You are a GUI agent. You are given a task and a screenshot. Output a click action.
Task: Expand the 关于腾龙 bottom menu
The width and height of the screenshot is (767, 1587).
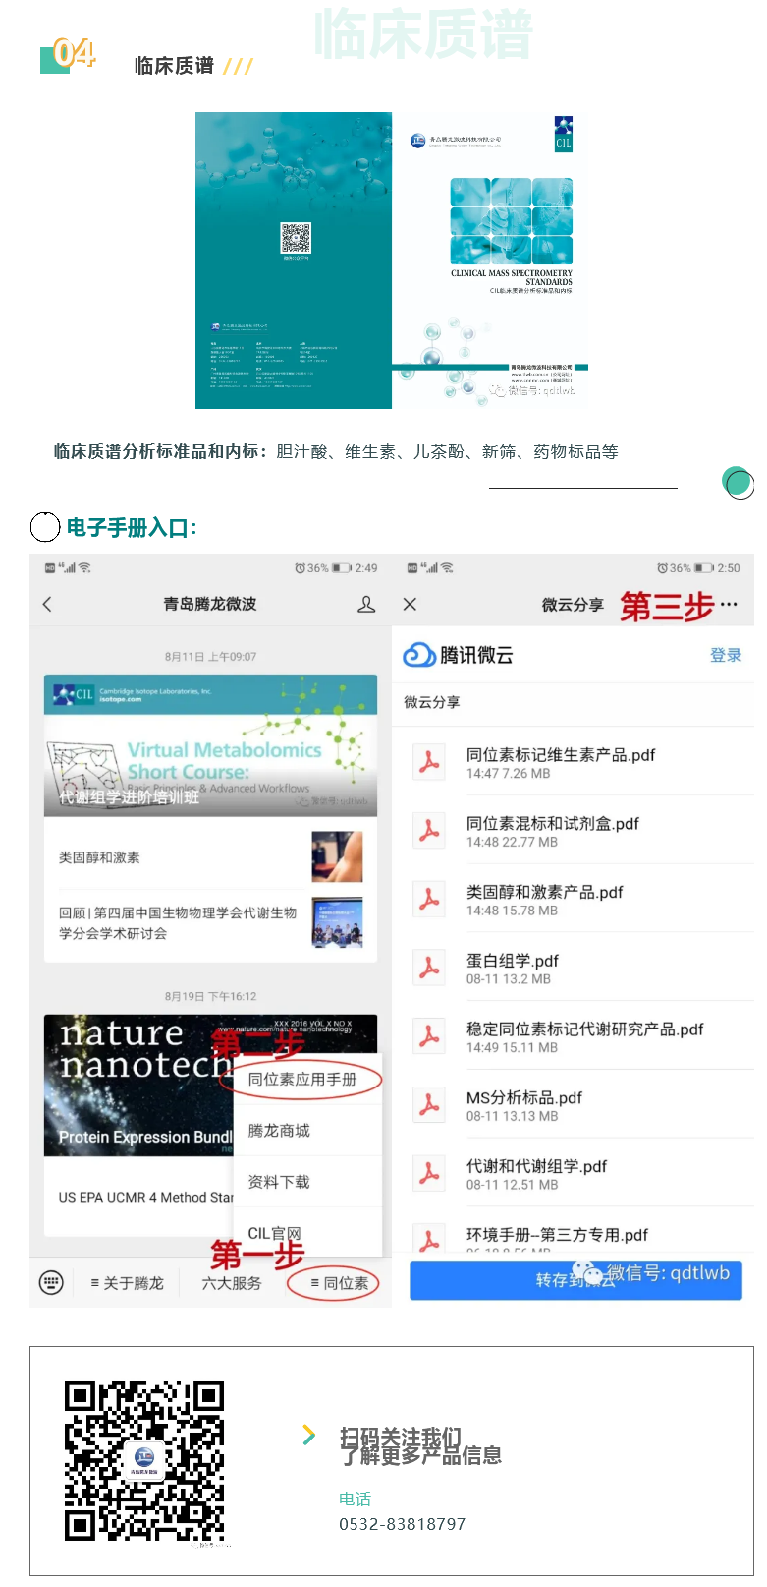pyautogui.click(x=127, y=1283)
